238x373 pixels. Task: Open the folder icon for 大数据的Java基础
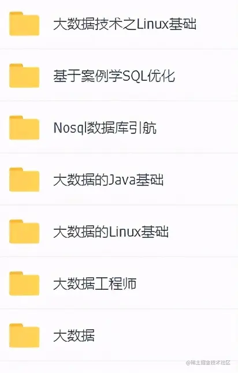point(24,180)
